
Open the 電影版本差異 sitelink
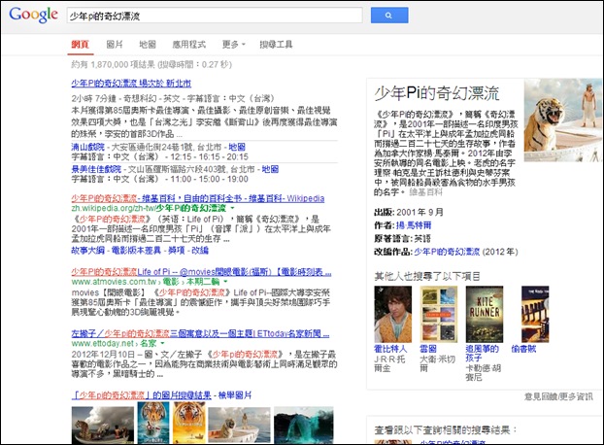(136, 250)
